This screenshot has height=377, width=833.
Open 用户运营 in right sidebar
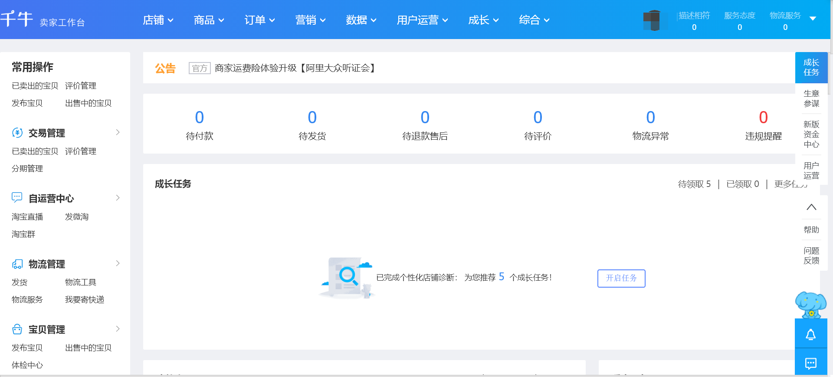click(811, 170)
